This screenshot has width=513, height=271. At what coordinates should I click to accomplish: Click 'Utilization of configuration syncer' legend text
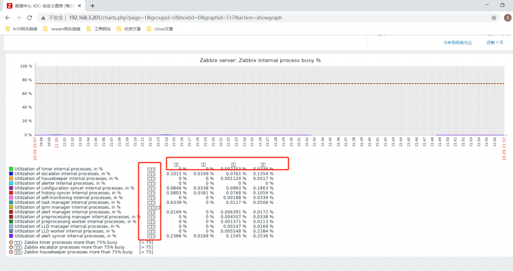coord(74,188)
